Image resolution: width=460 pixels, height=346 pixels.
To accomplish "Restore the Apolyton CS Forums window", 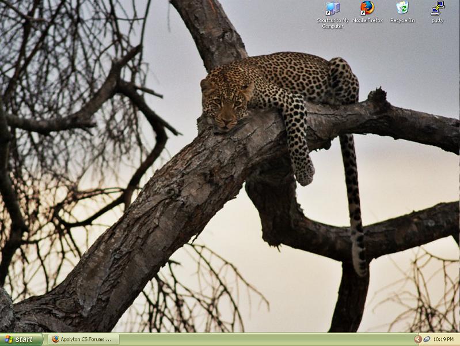I will [83, 339].
